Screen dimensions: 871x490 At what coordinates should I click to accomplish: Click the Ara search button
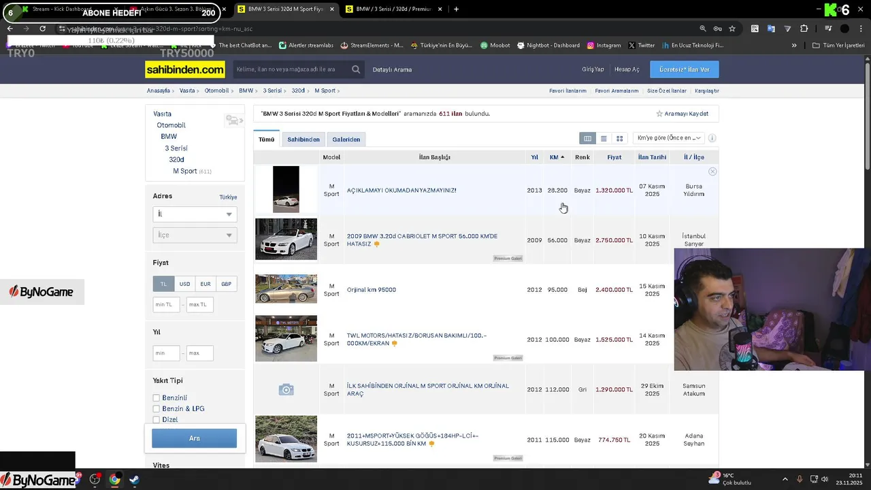194,438
